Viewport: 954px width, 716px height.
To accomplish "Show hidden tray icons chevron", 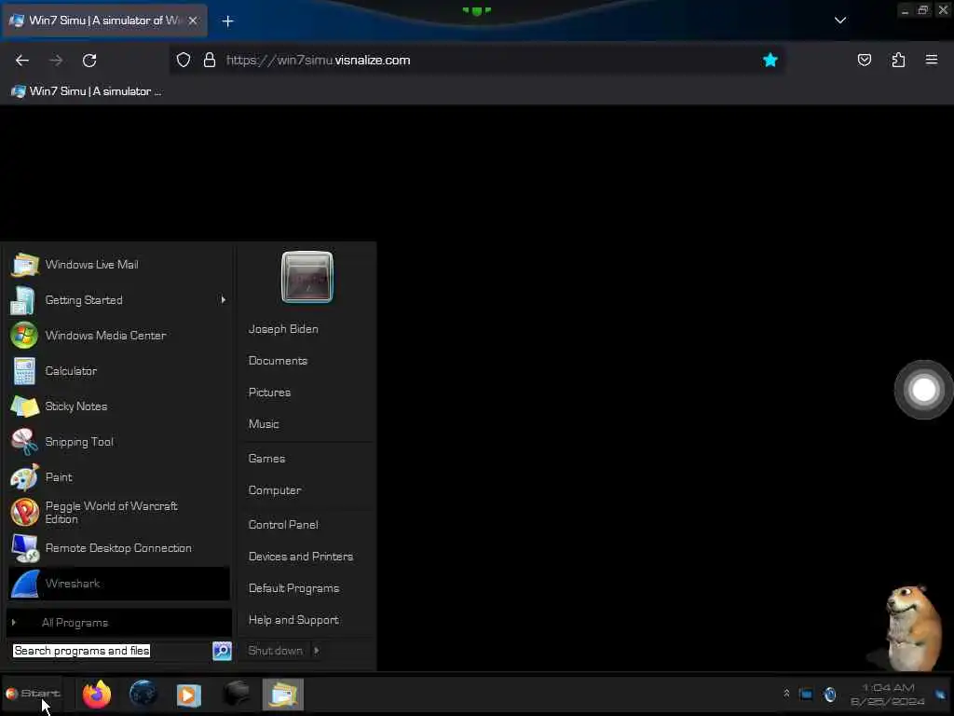I will click(786, 694).
